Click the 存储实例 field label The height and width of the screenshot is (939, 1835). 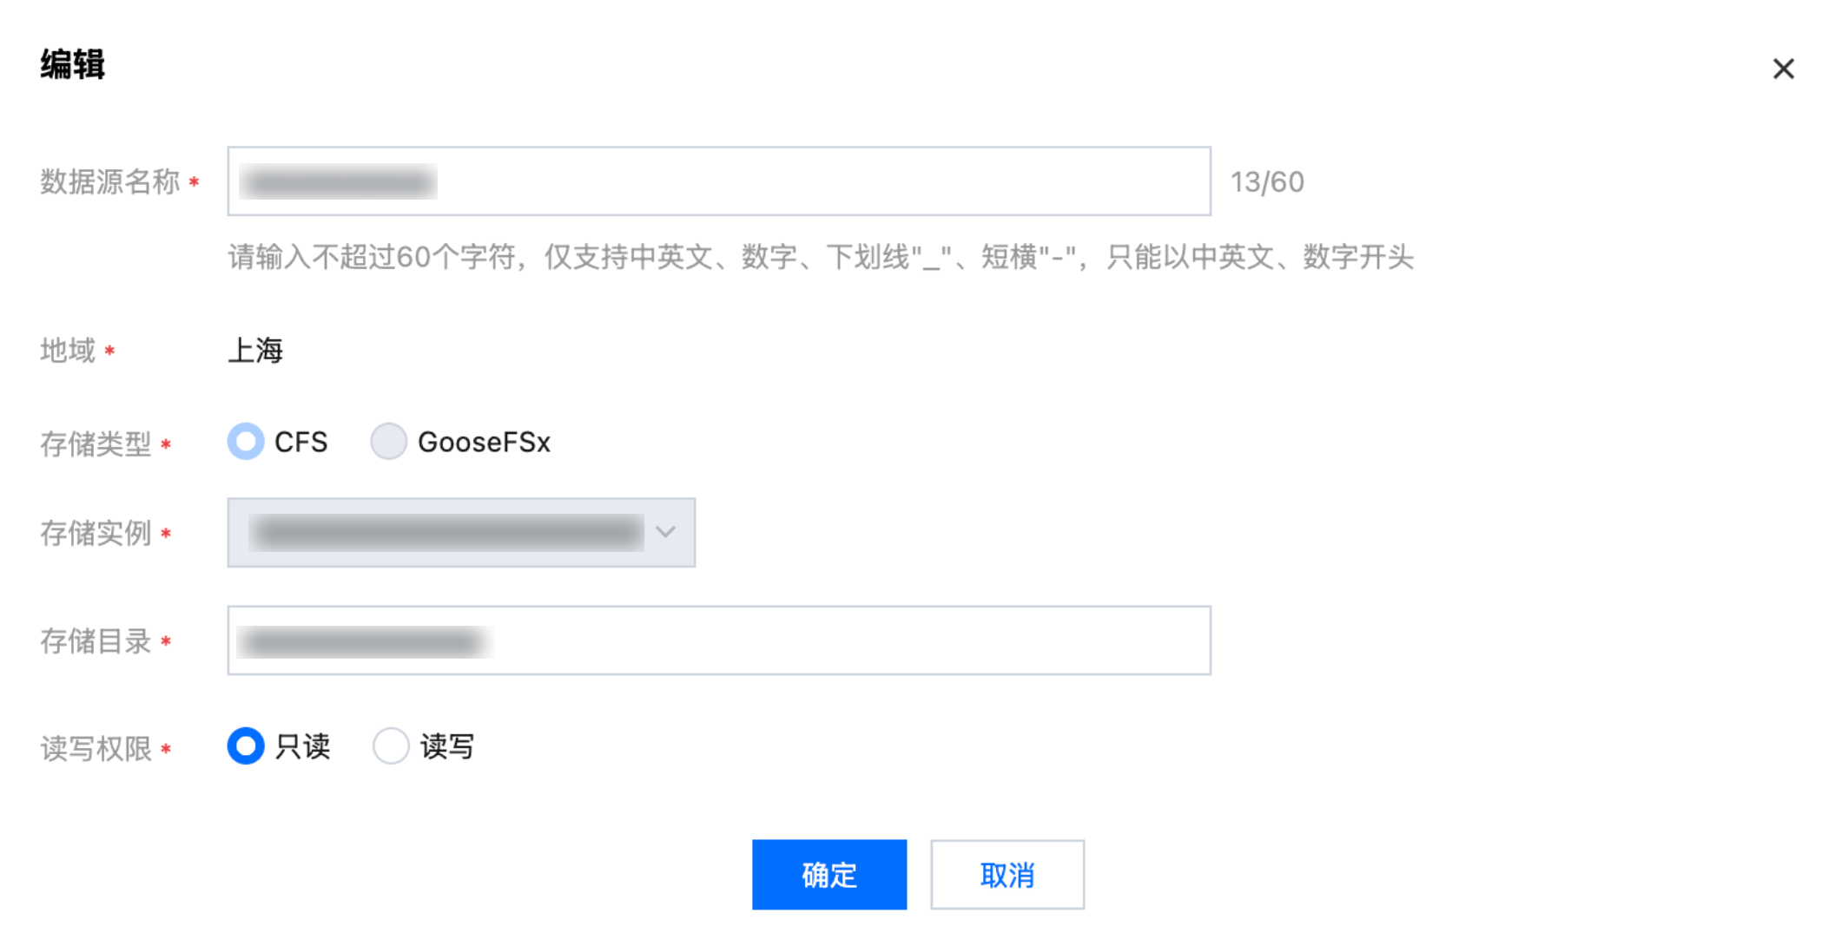(x=96, y=534)
